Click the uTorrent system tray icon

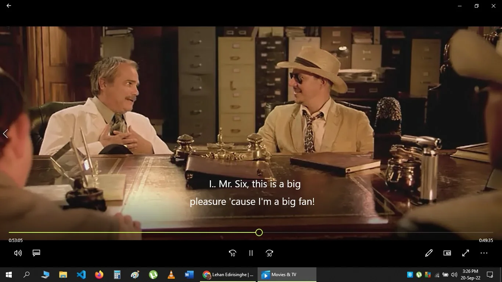[x=419, y=275]
